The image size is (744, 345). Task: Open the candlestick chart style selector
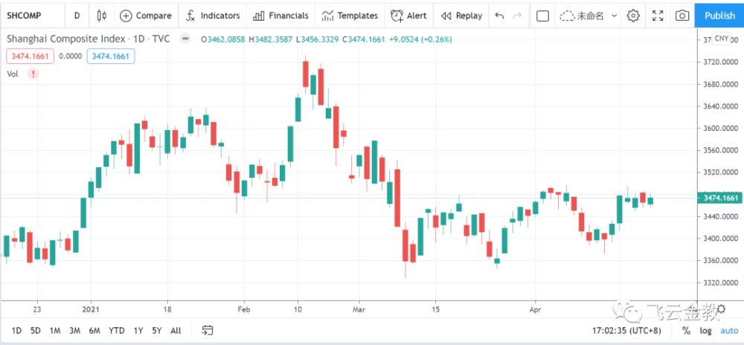102,15
